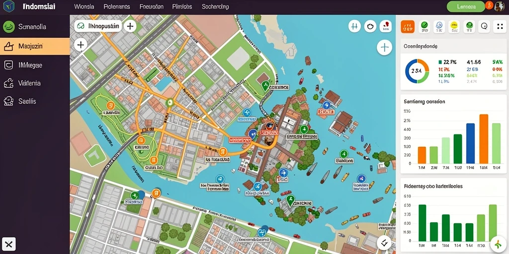Click the green Lannsa button
The image size is (509, 254).
[466, 6]
